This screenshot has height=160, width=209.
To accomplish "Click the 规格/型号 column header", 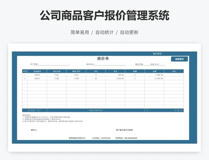I will pyautogui.click(x=76, y=71).
